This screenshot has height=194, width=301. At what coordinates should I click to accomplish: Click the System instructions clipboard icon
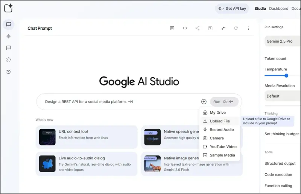click(x=172, y=28)
